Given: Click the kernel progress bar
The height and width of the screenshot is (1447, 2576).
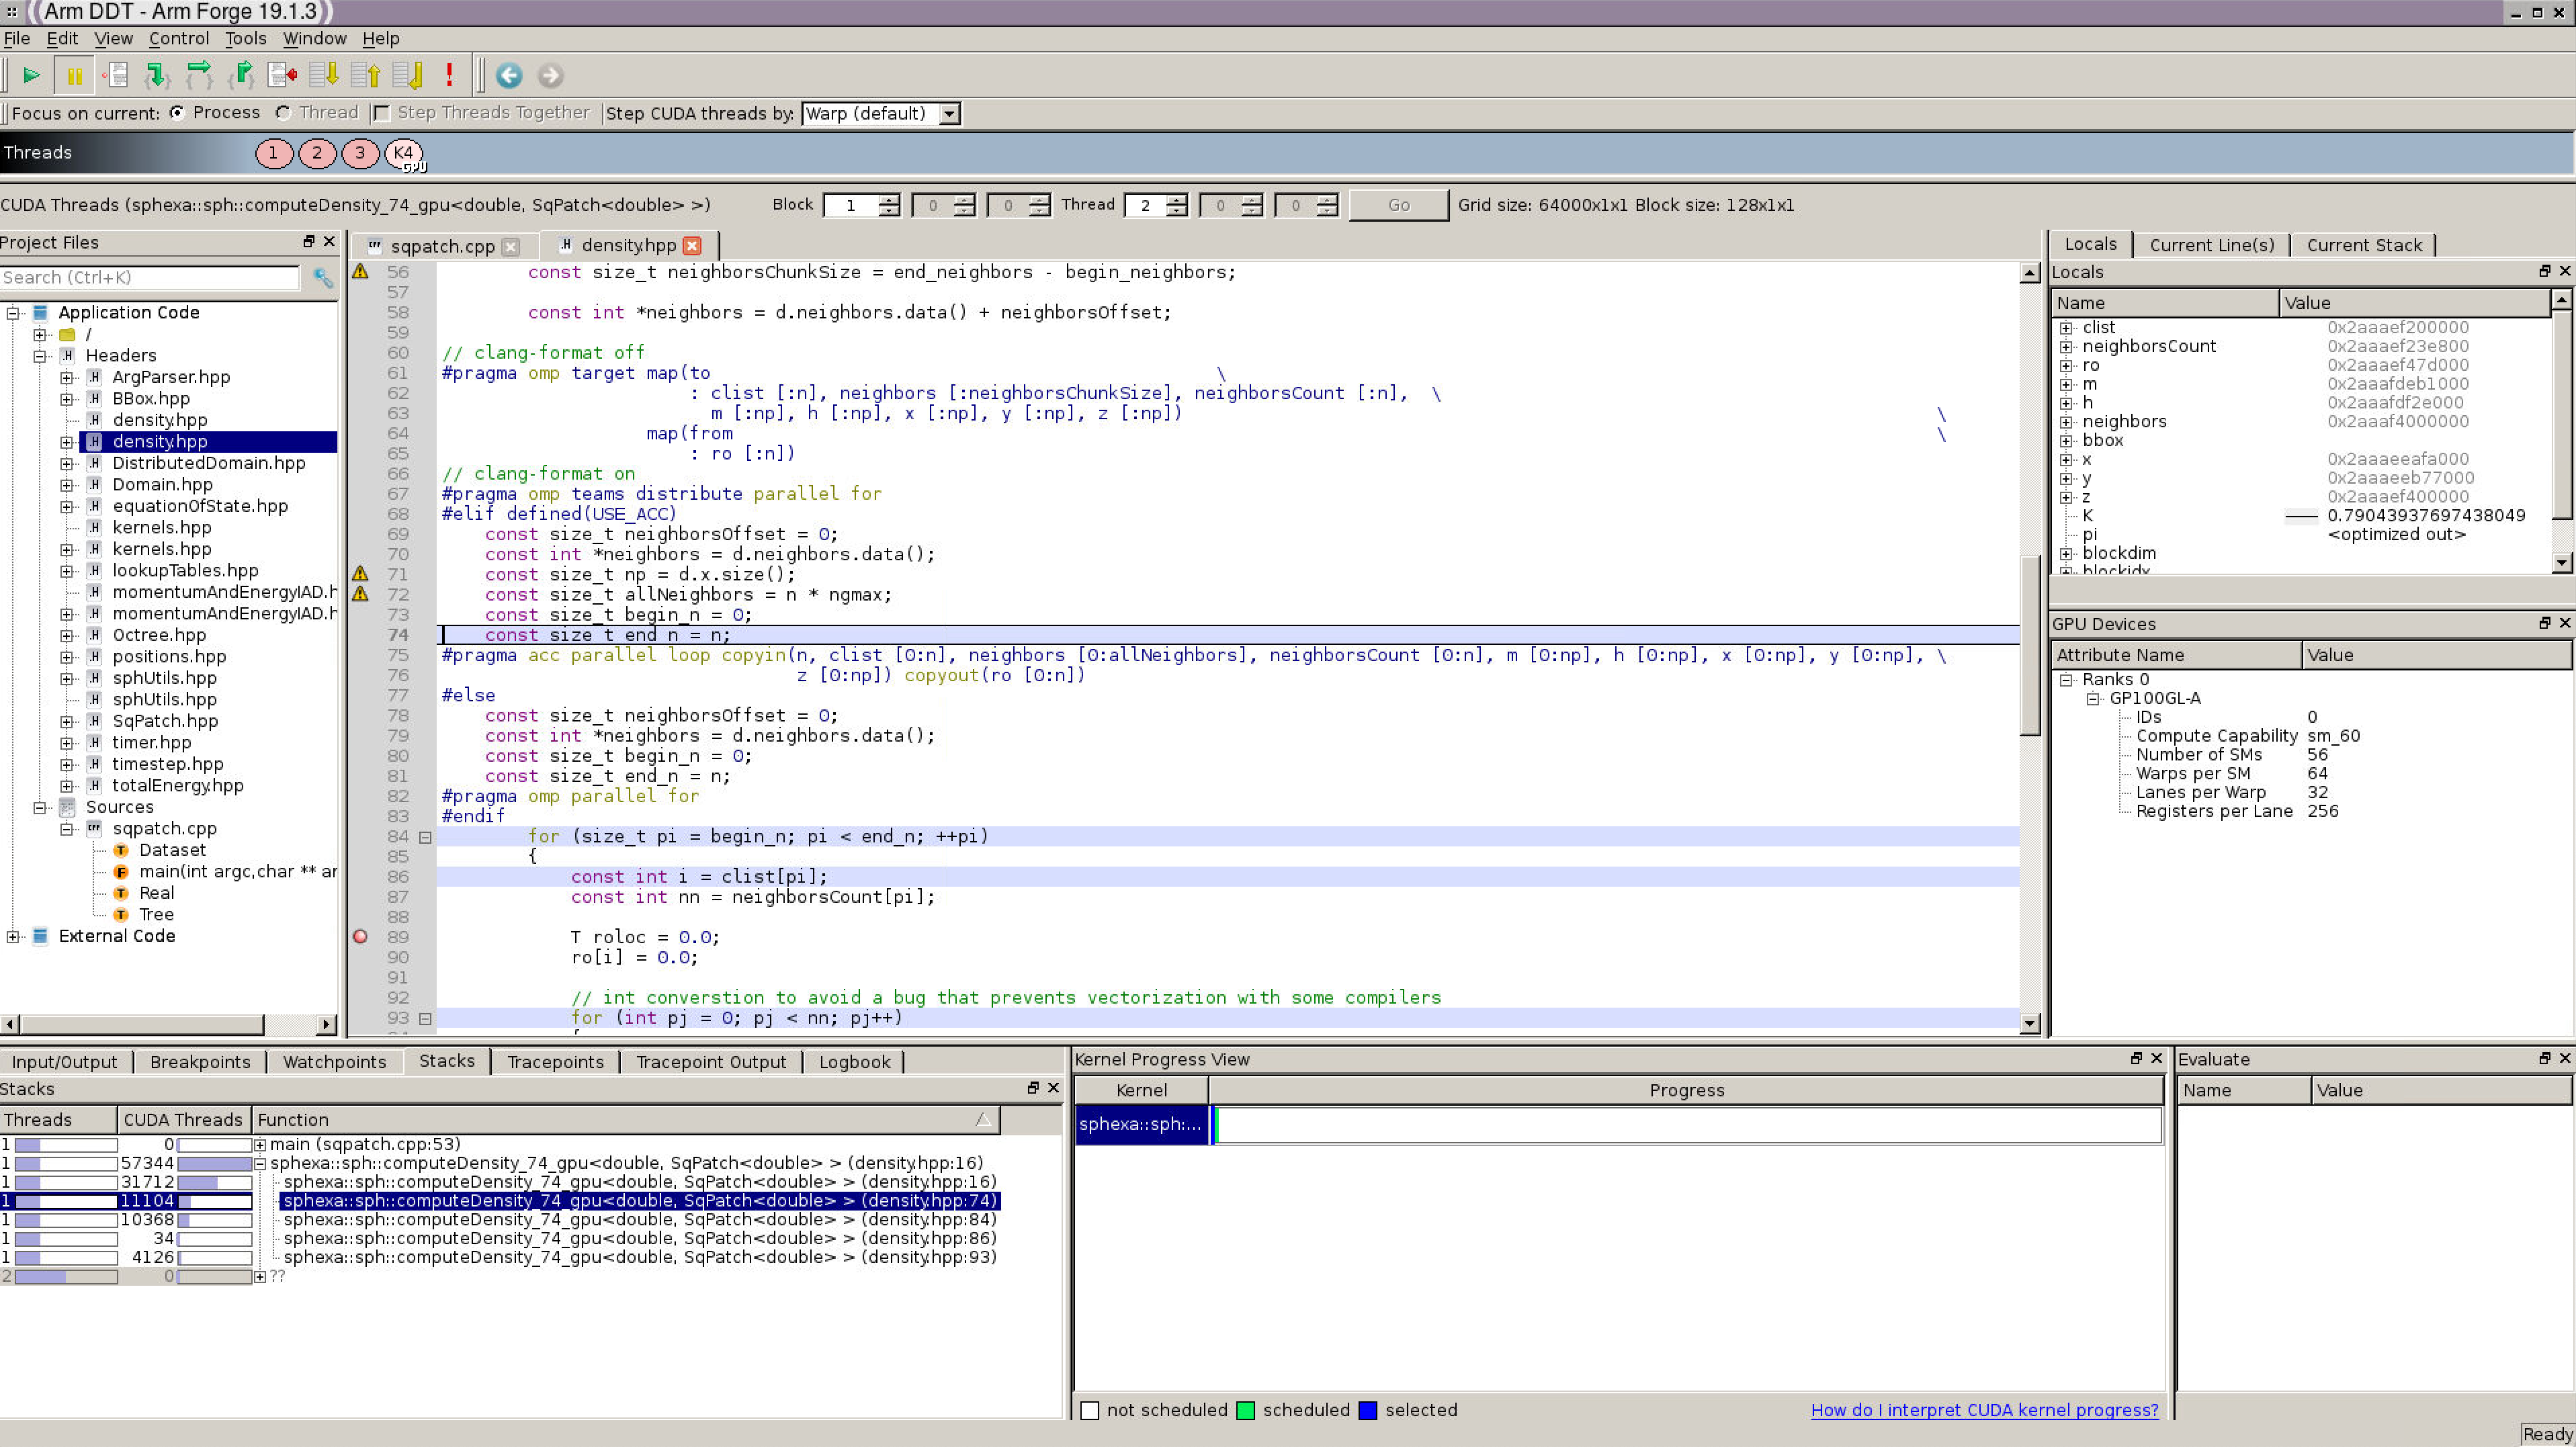Looking at the screenshot, I should 1686,1124.
